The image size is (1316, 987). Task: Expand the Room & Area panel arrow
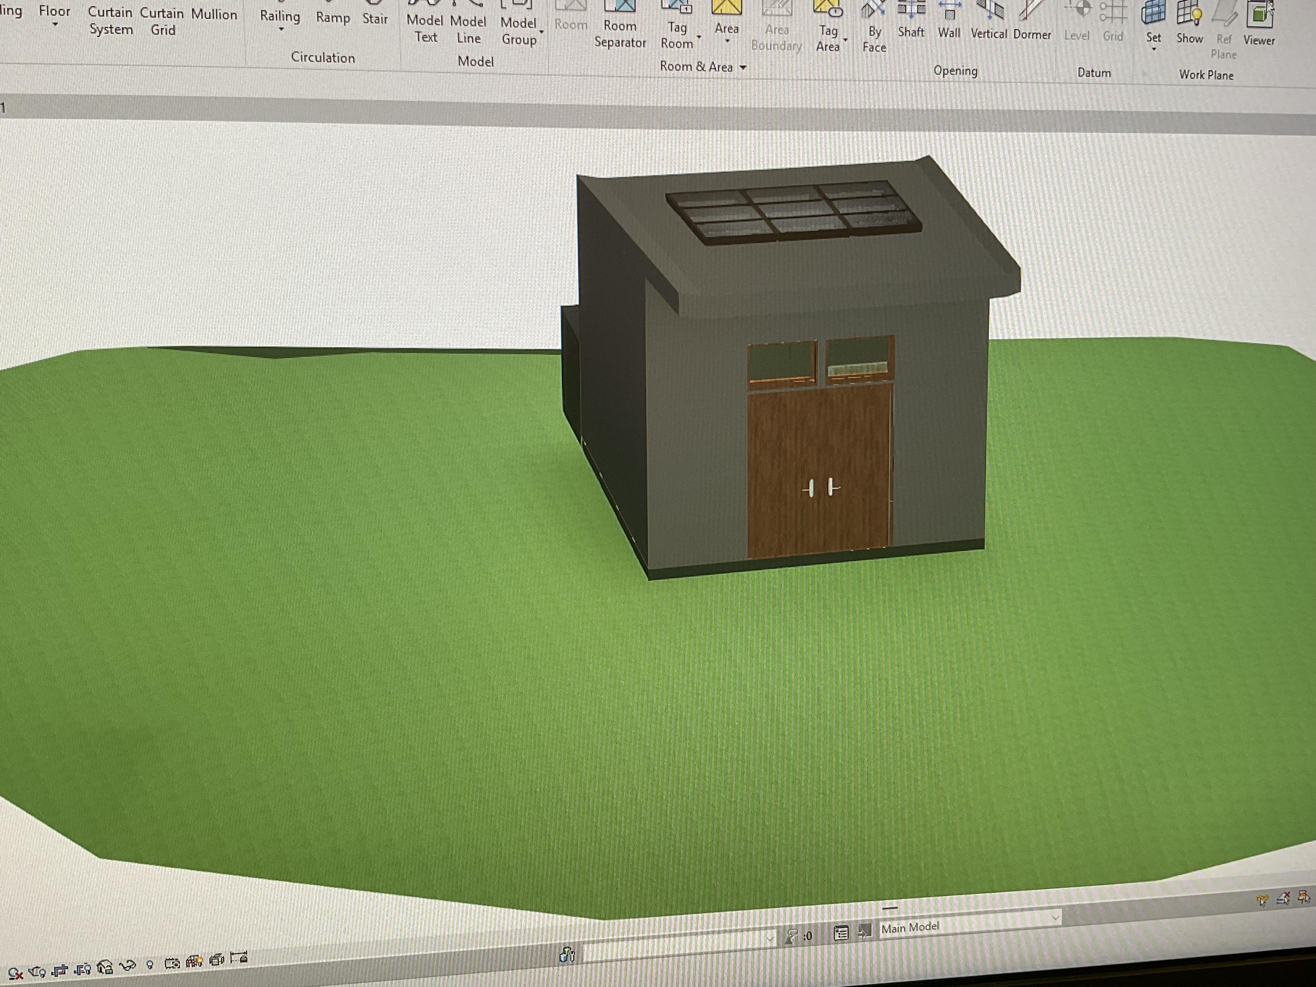pyautogui.click(x=743, y=68)
